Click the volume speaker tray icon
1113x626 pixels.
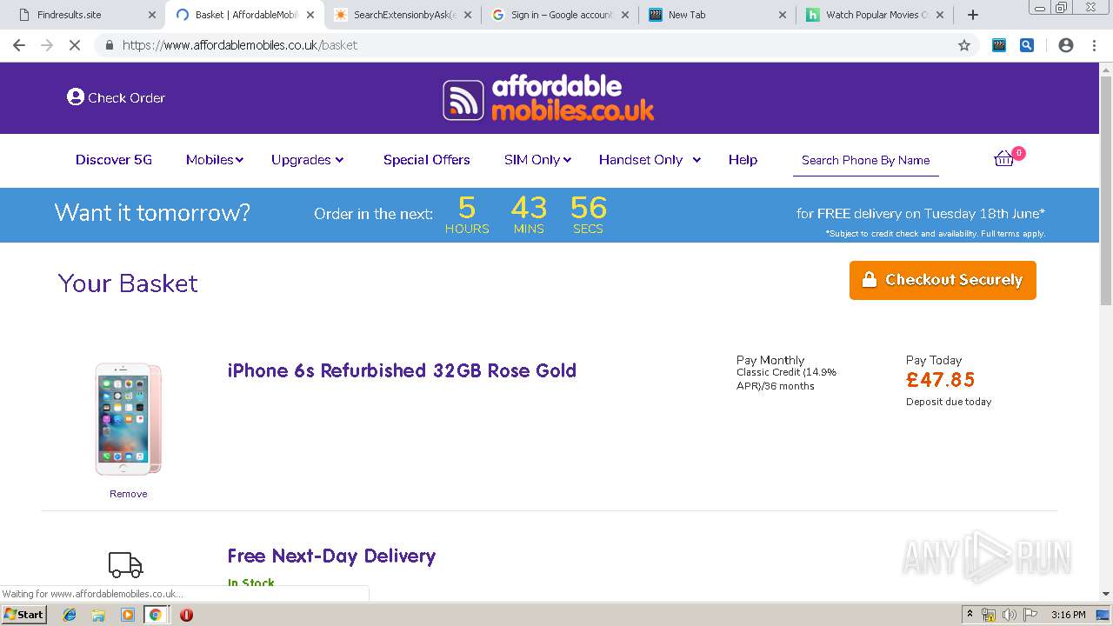click(x=1010, y=615)
